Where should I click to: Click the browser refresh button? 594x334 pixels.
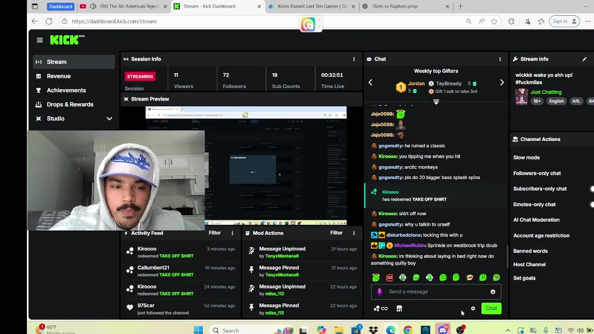(x=49, y=21)
